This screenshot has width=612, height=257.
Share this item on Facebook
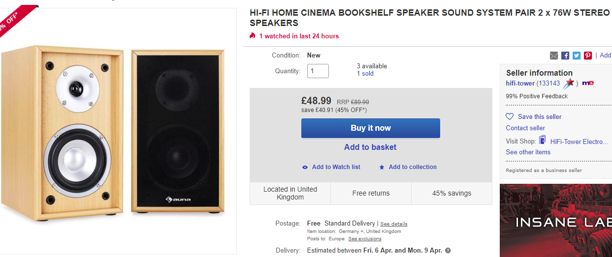(x=565, y=56)
